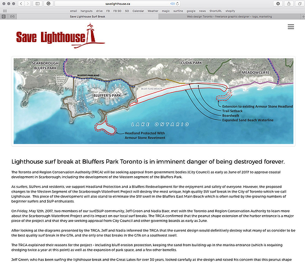Open the google bookmark
This screenshot has height=263, width=305.
(x=191, y=11)
